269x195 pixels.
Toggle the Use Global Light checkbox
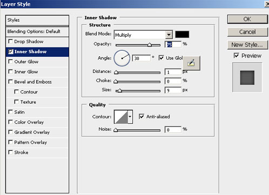[x=161, y=58]
